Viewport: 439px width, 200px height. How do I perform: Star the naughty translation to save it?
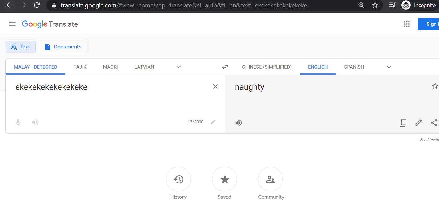(435, 86)
